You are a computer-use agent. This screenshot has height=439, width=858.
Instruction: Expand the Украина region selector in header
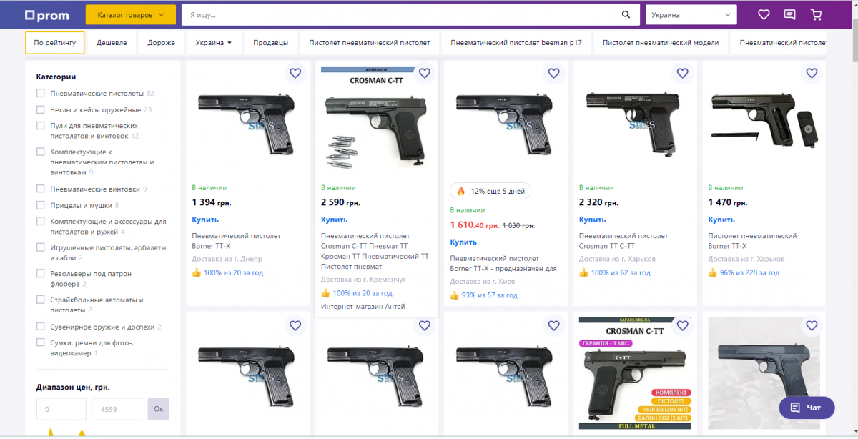tap(691, 14)
